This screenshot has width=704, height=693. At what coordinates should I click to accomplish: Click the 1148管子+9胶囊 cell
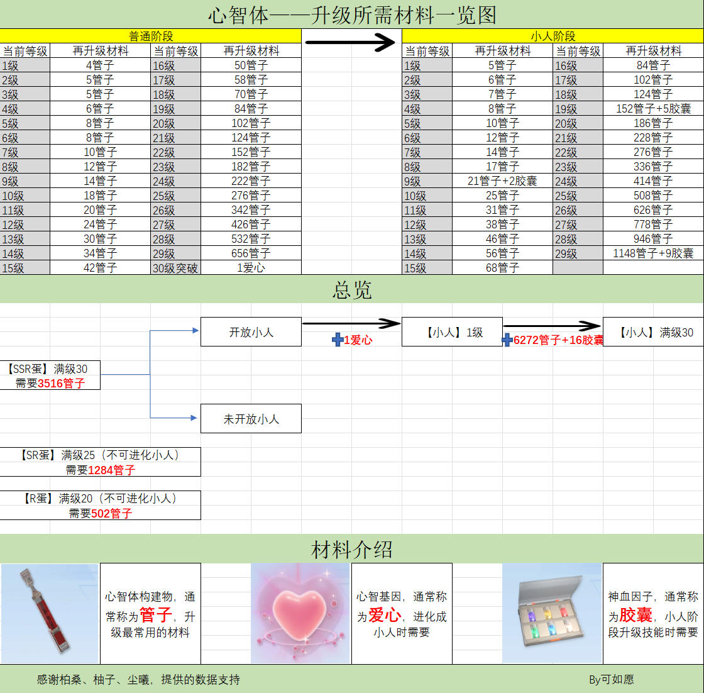click(653, 253)
